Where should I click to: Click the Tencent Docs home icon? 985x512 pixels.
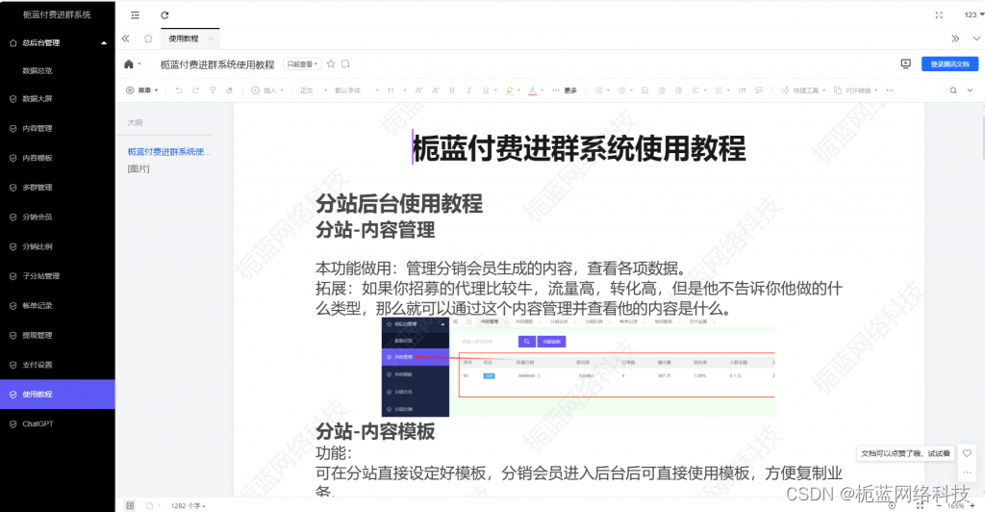(x=129, y=64)
